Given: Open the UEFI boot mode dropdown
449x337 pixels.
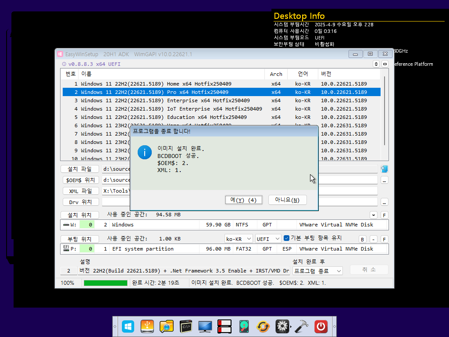Looking at the screenshot, I should coord(268,239).
